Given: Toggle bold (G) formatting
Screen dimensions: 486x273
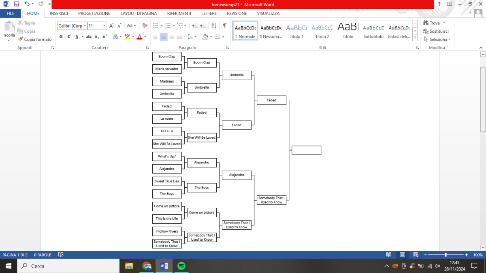Looking at the screenshot, I should [x=61, y=36].
